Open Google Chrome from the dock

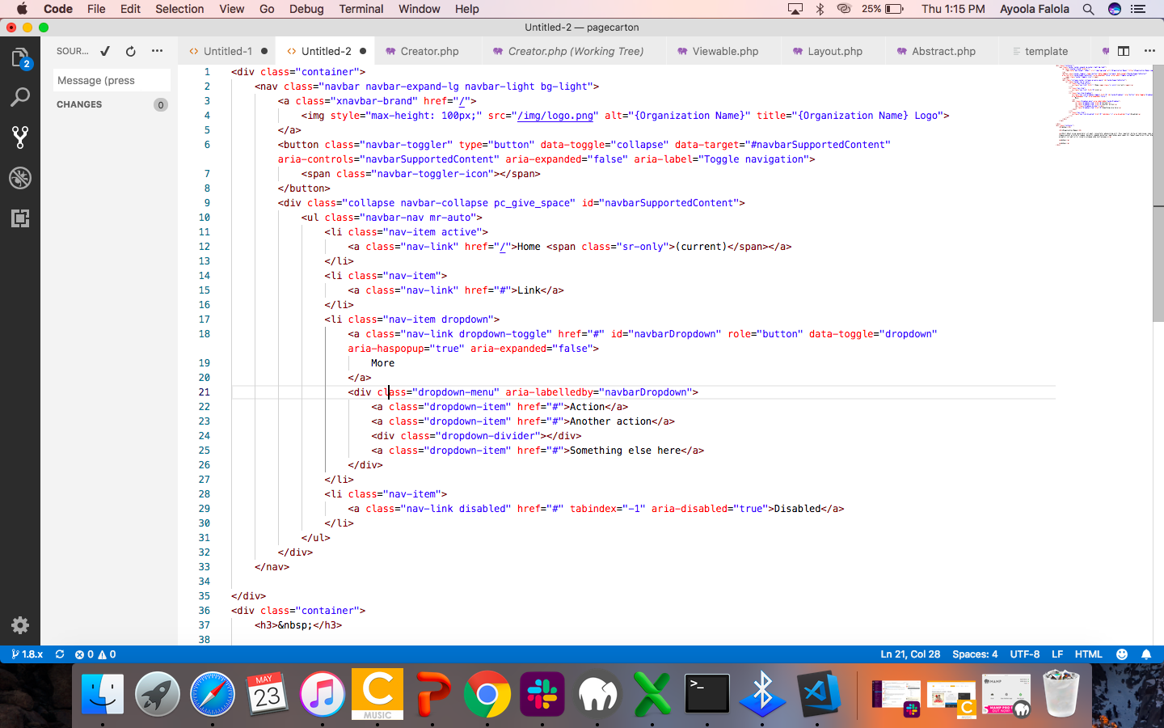pos(487,694)
